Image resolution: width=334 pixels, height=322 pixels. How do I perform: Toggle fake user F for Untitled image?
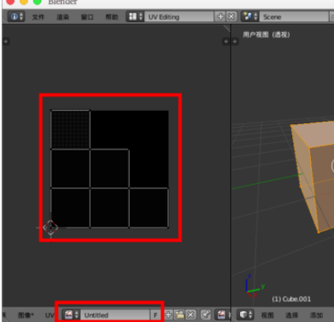[x=155, y=315]
